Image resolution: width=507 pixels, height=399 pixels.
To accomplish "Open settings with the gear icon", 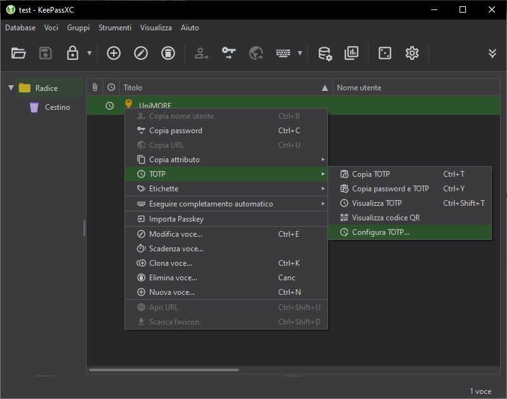I will coord(412,53).
